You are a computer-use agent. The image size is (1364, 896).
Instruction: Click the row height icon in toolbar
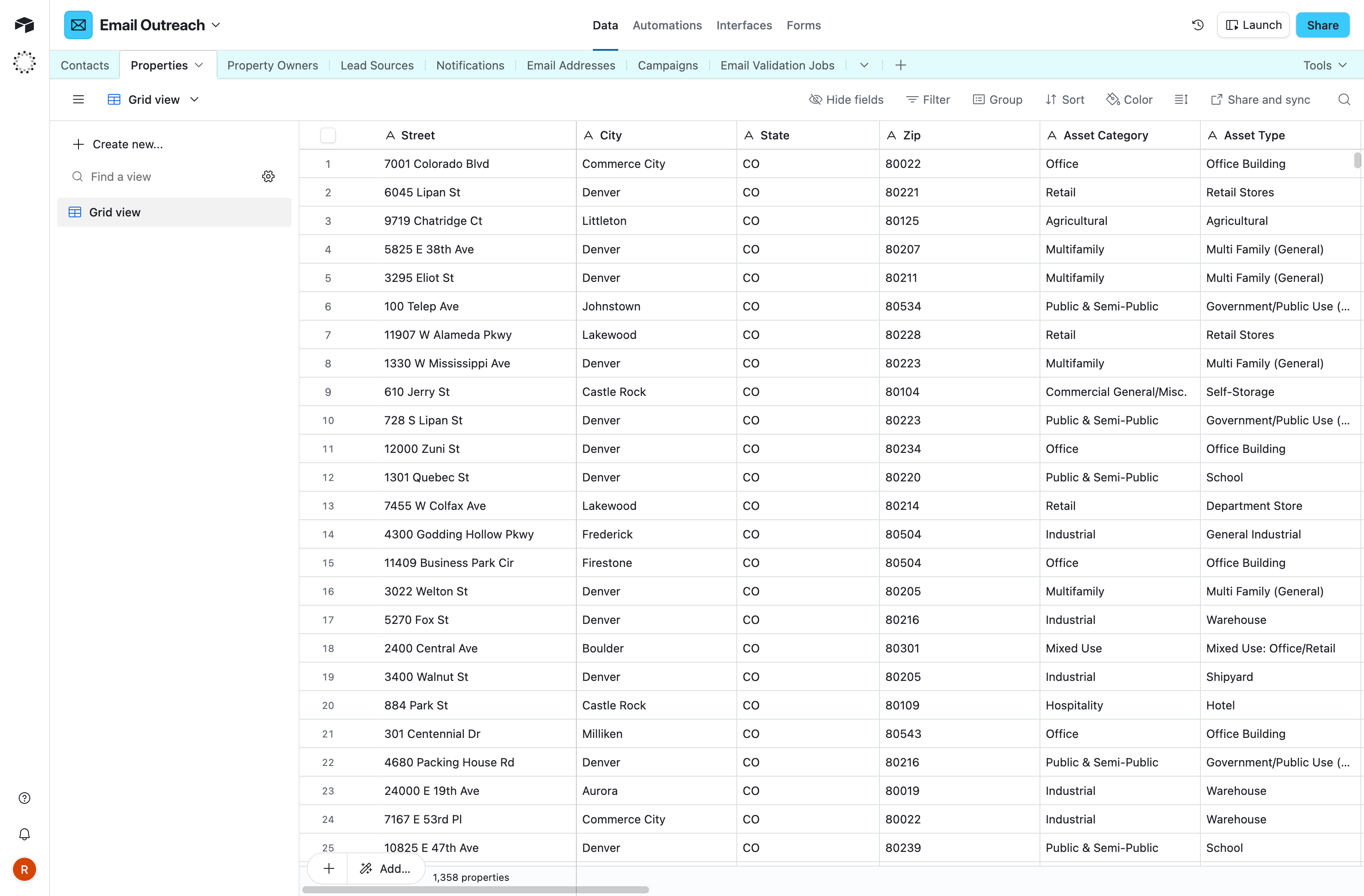tap(1181, 99)
